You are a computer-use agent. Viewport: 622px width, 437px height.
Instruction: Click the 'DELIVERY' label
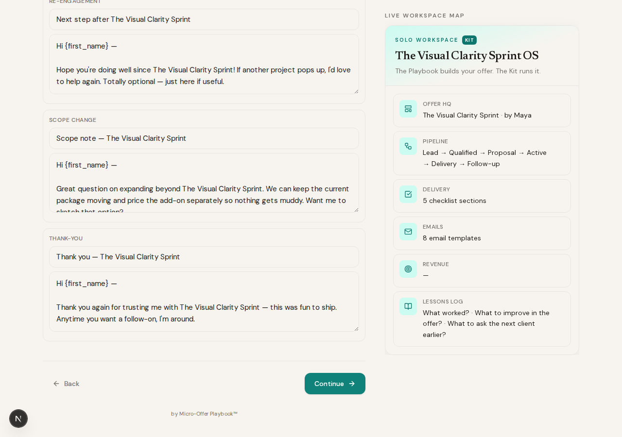coord(436,189)
